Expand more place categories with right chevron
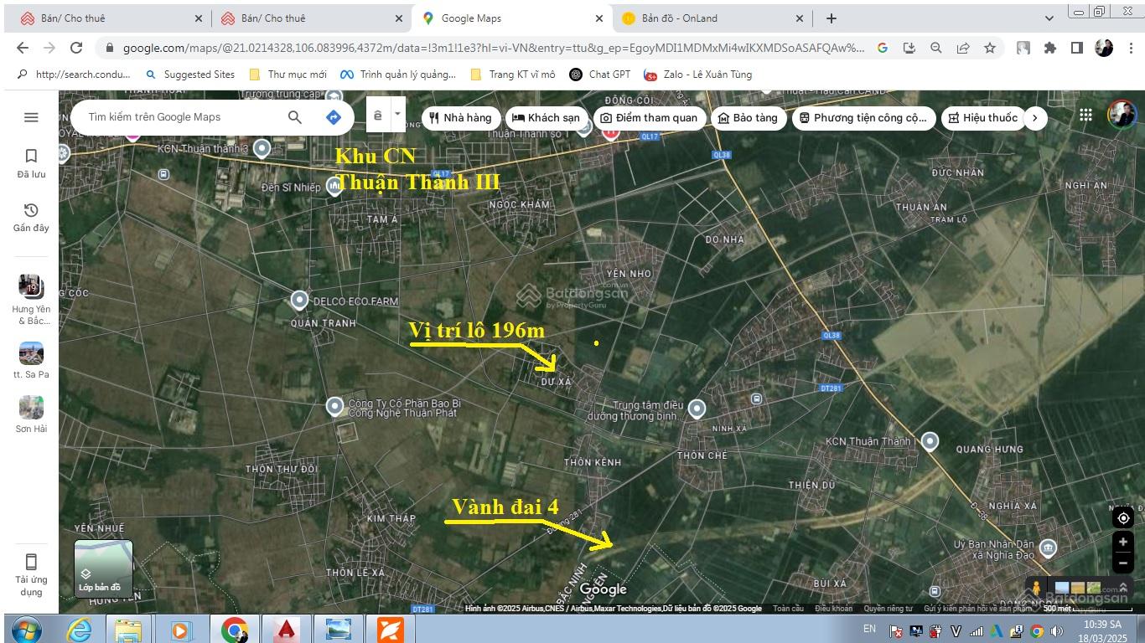 pyautogui.click(x=1035, y=118)
